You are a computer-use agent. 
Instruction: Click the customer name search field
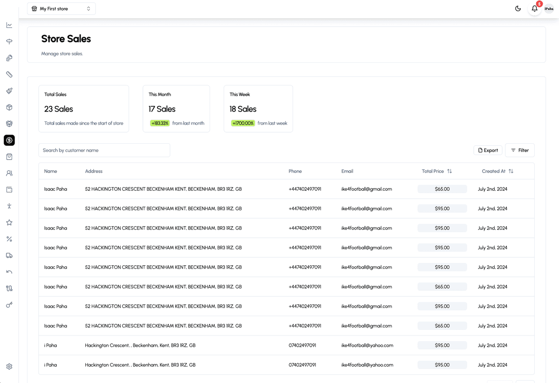click(104, 150)
